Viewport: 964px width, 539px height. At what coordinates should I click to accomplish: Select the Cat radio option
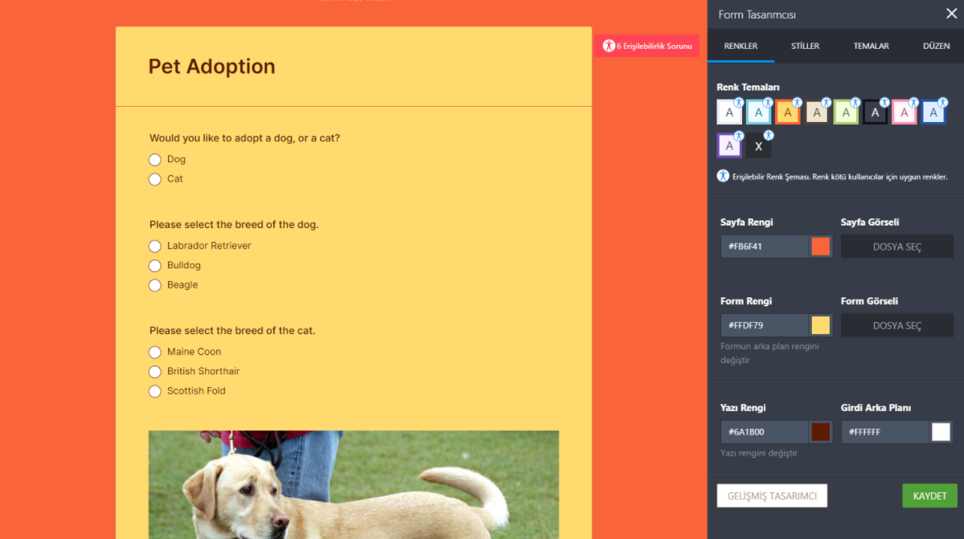[x=155, y=179]
